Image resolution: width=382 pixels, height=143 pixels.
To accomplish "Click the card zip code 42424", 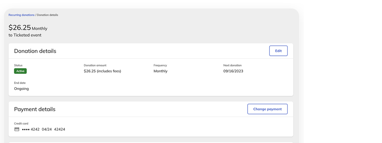I will tap(60, 130).
